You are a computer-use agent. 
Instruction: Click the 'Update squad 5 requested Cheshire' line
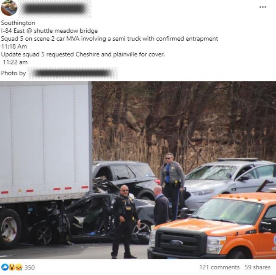[x=83, y=54]
